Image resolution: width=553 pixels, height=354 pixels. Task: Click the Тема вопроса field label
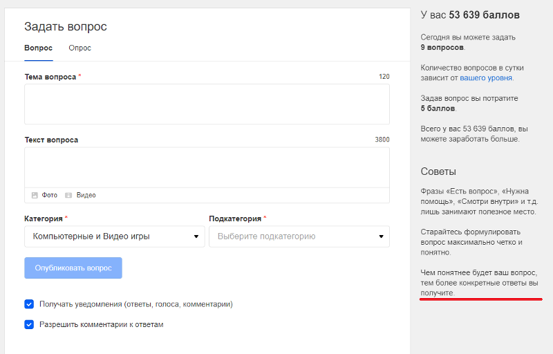point(50,77)
